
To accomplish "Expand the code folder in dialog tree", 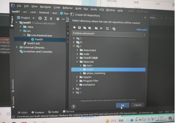I will point(77,54).
